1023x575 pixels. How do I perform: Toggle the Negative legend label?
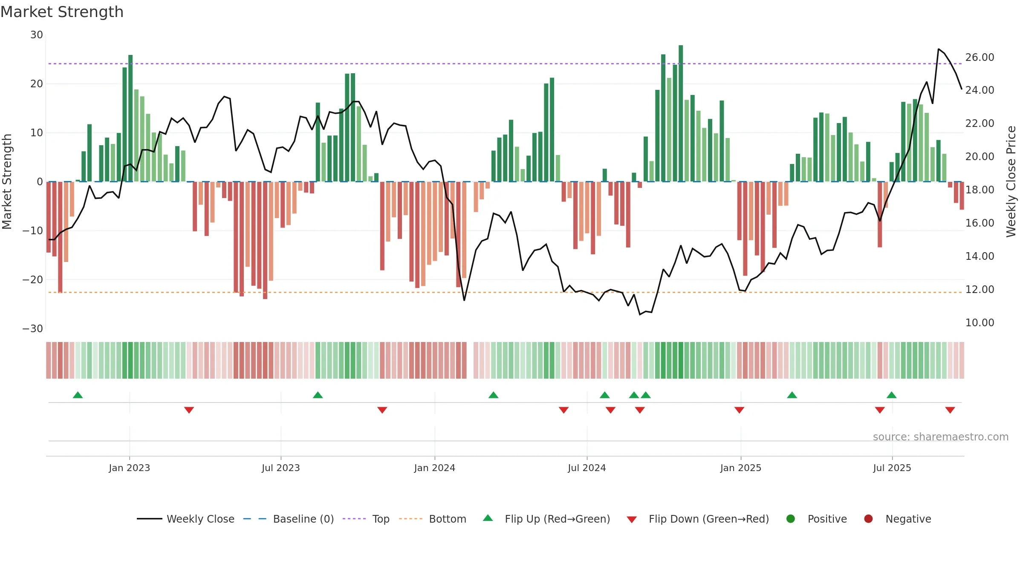(x=908, y=519)
